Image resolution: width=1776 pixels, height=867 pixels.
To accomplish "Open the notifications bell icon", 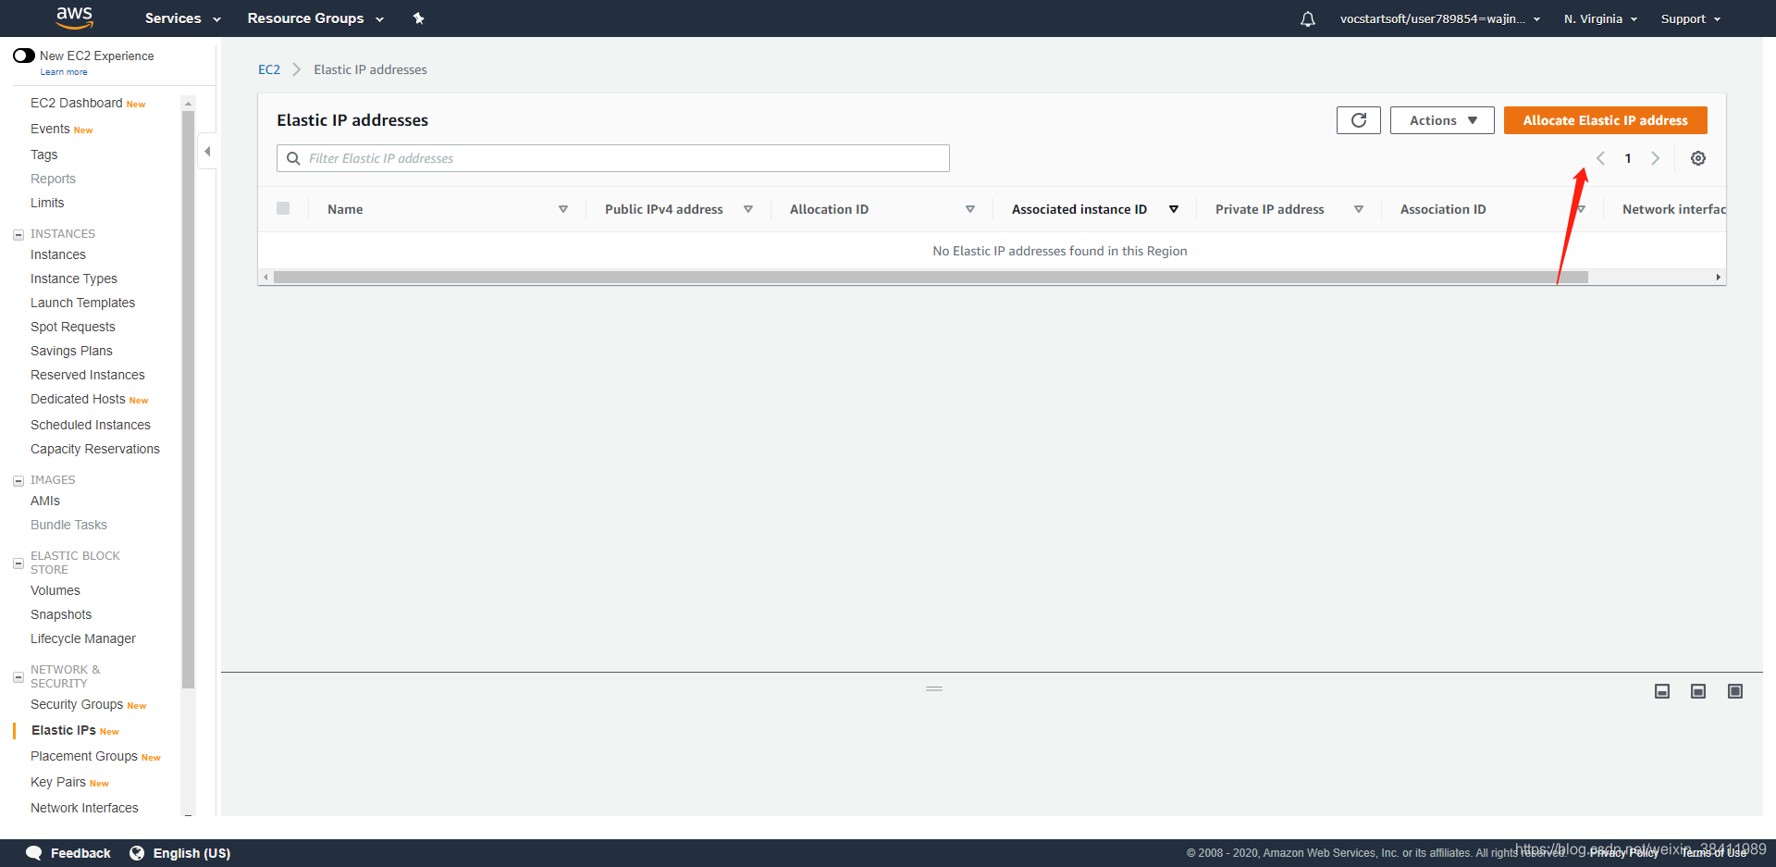I will (x=1307, y=19).
